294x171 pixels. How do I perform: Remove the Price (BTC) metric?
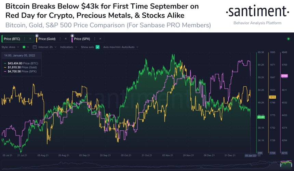pyautogui.click(x=30, y=39)
